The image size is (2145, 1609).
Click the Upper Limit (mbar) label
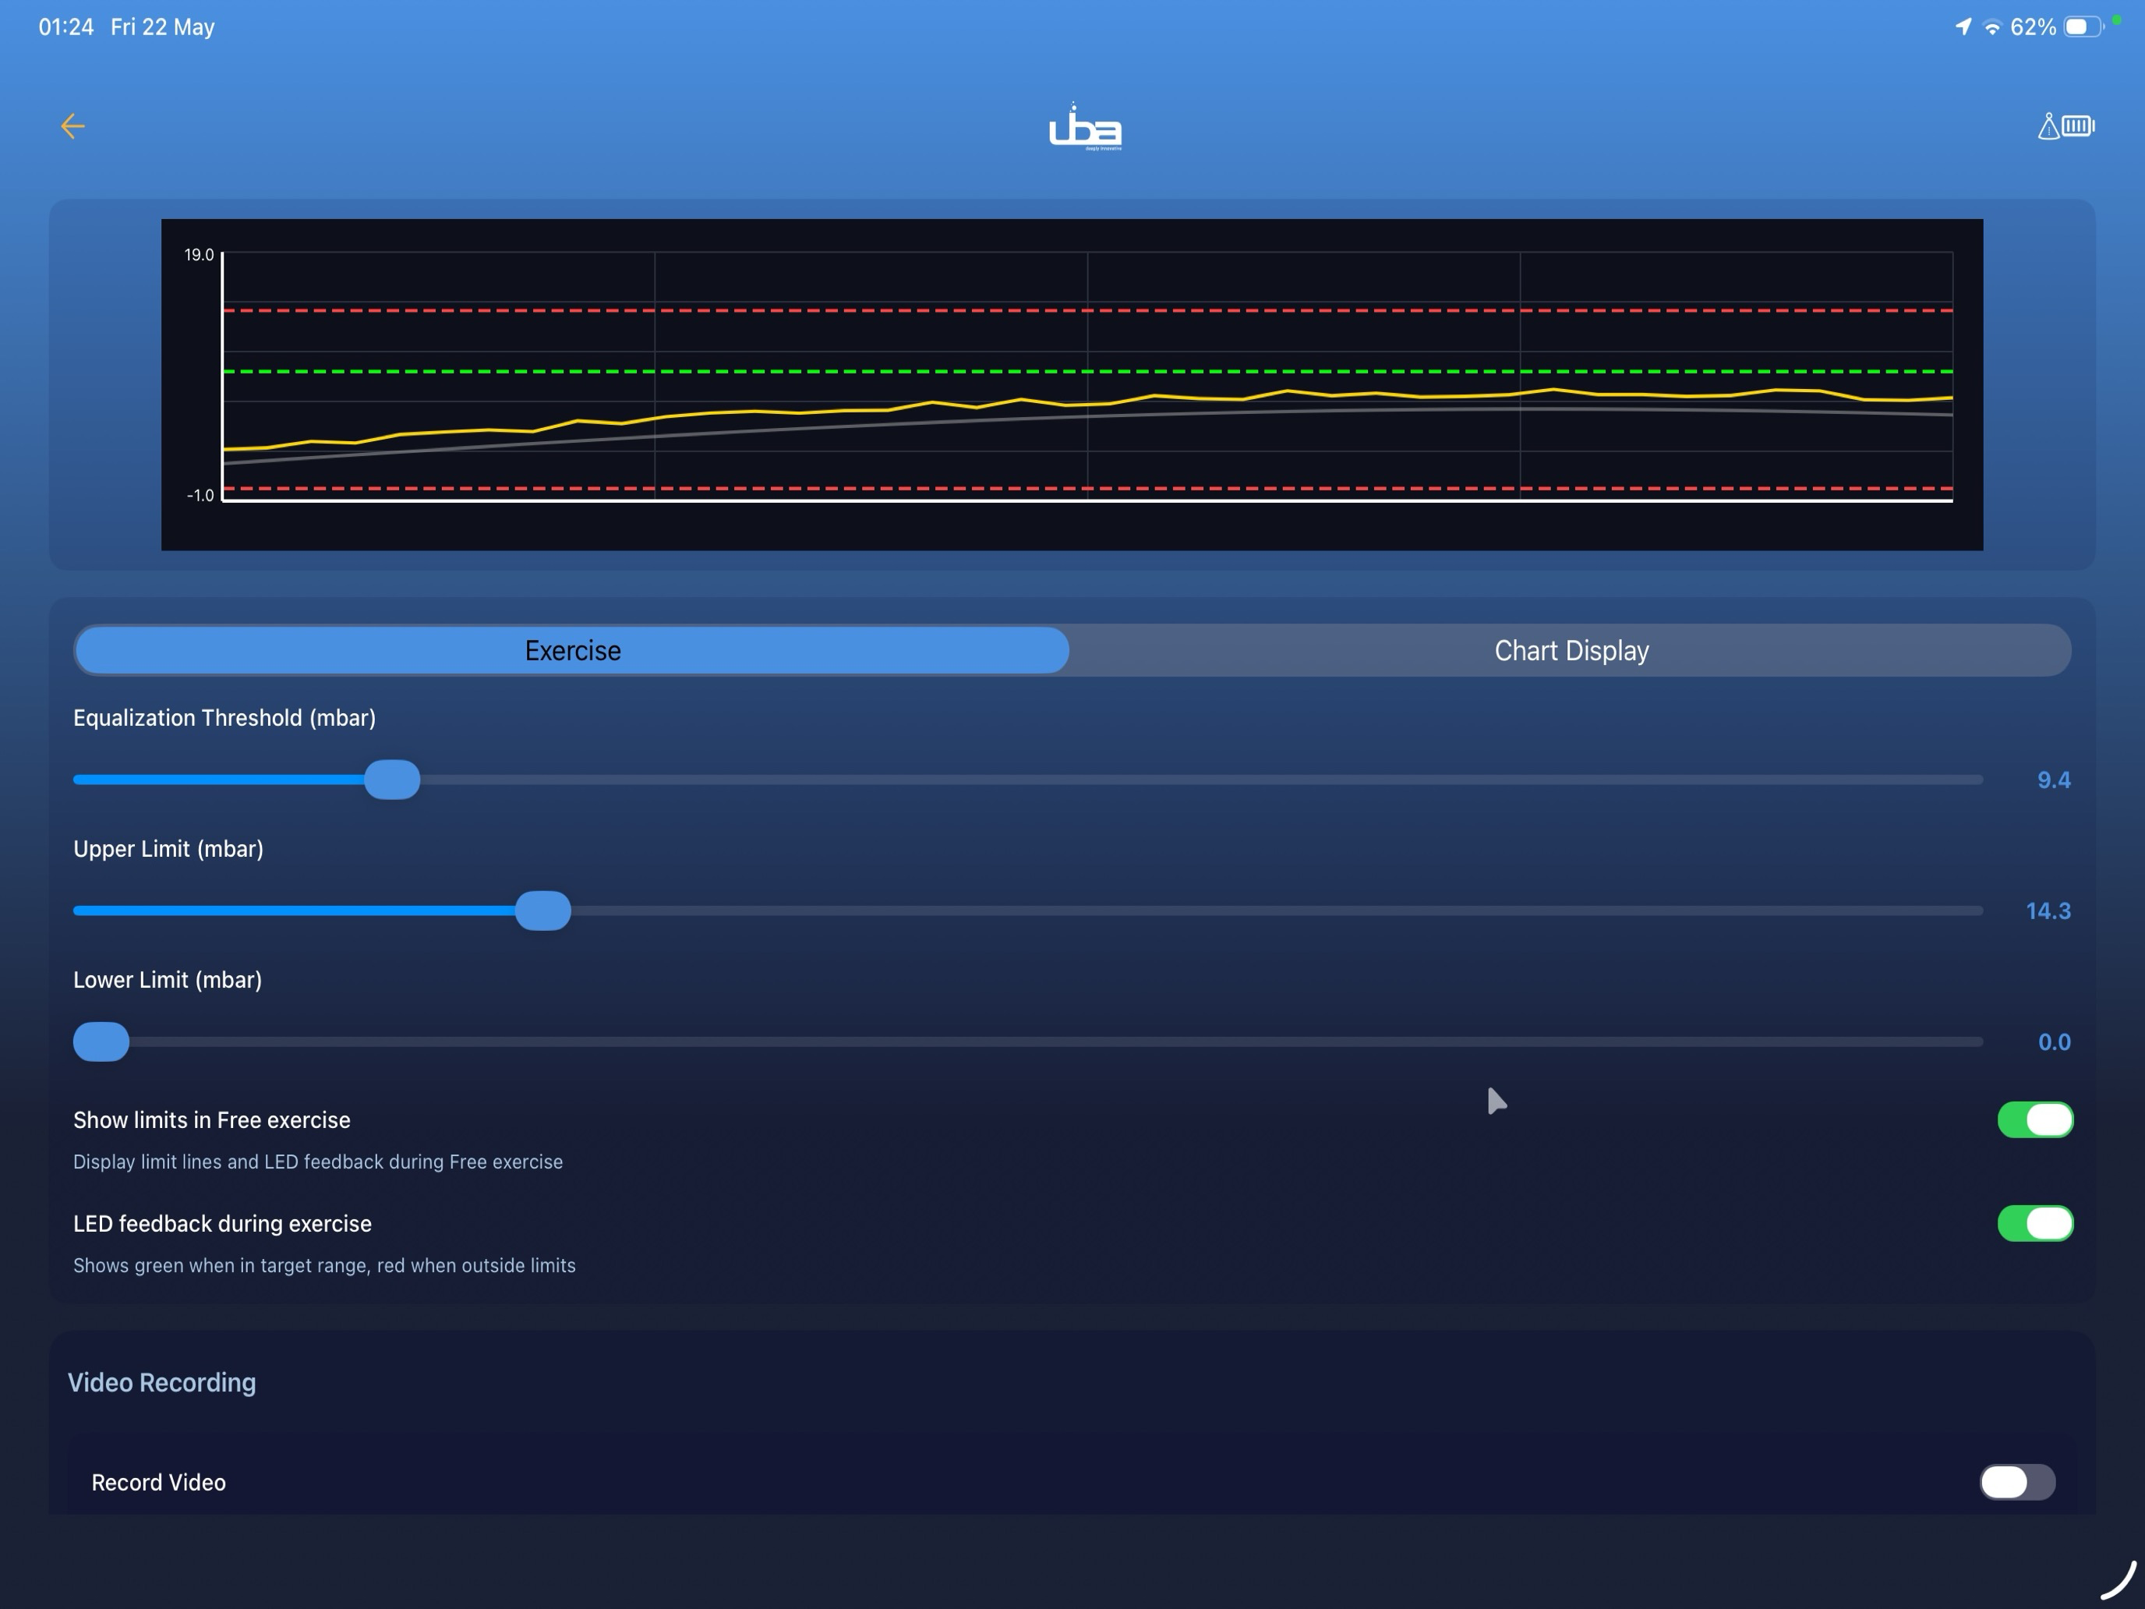click(x=168, y=849)
